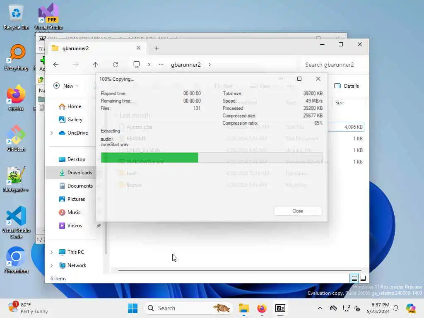The height and width of the screenshot is (318, 424).
Task: Open the New item dropdown
Action: (x=66, y=86)
